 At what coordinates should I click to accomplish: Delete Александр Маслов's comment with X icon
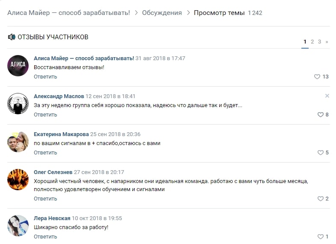pyautogui.click(x=327, y=96)
